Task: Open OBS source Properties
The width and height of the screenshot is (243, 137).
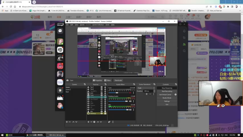Action: (97, 80)
